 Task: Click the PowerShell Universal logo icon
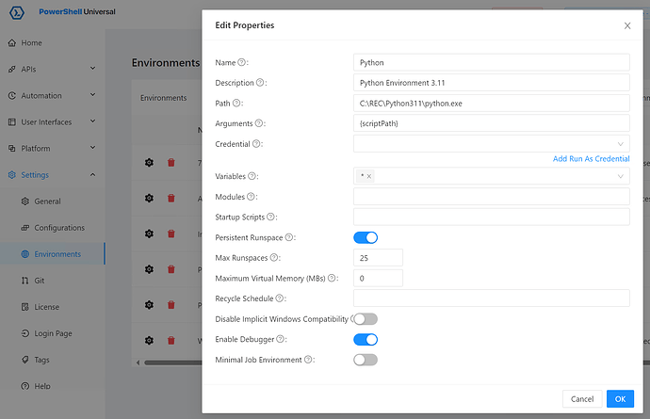pyautogui.click(x=17, y=12)
